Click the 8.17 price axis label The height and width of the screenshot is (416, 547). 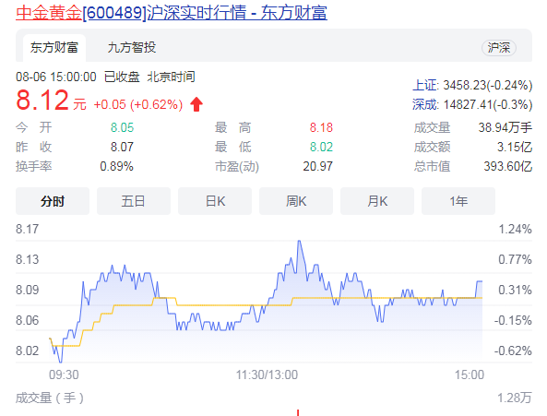[x=27, y=229]
